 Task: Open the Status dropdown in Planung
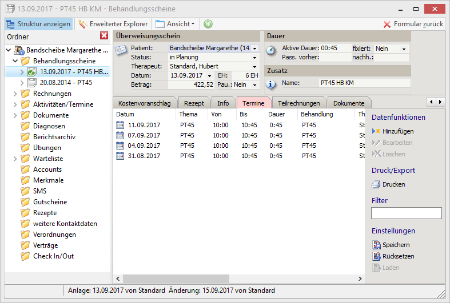click(x=255, y=58)
